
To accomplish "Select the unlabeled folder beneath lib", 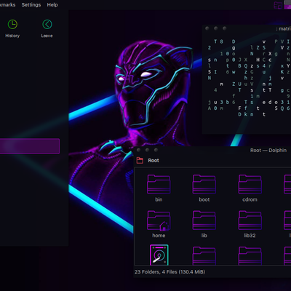I will click(x=204, y=256).
